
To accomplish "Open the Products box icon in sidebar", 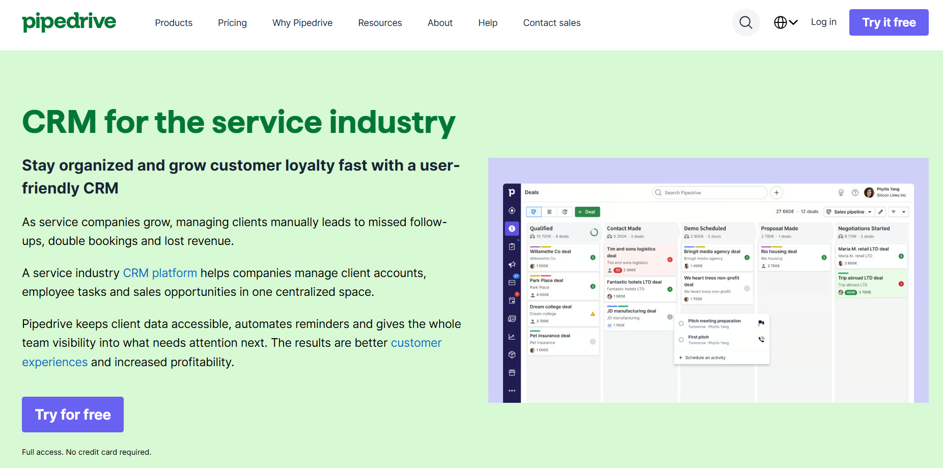I will click(512, 354).
